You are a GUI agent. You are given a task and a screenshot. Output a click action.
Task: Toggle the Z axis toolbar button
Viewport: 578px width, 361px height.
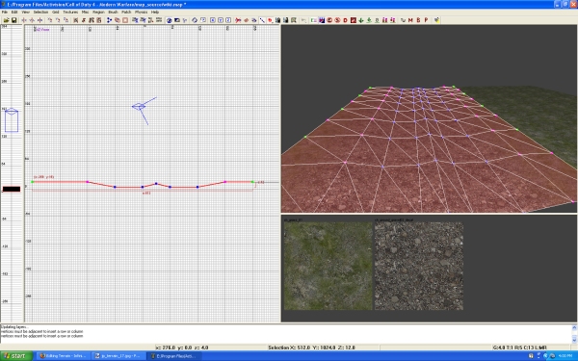point(228,20)
